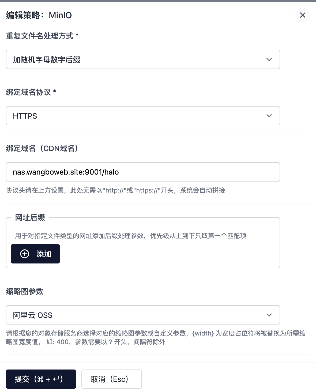Expand the HTTPS protocol dropdown

click(x=143, y=116)
